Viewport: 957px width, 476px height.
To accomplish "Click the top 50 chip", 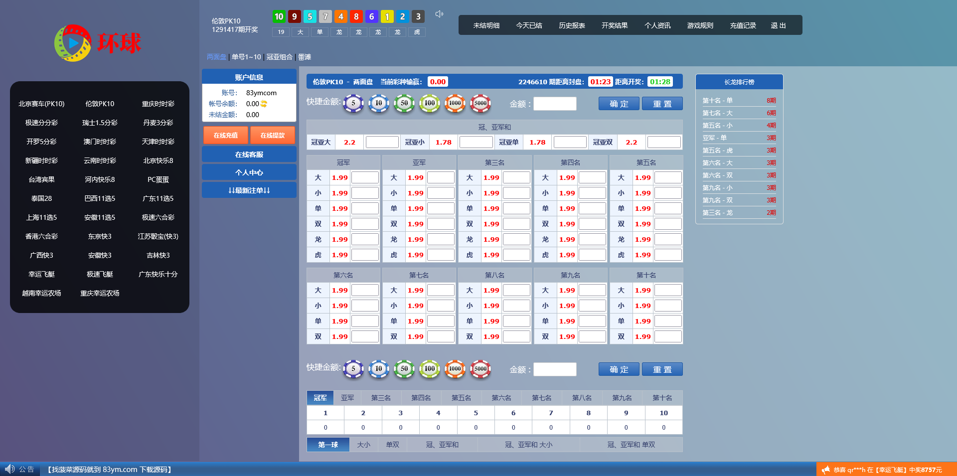I will [x=404, y=103].
